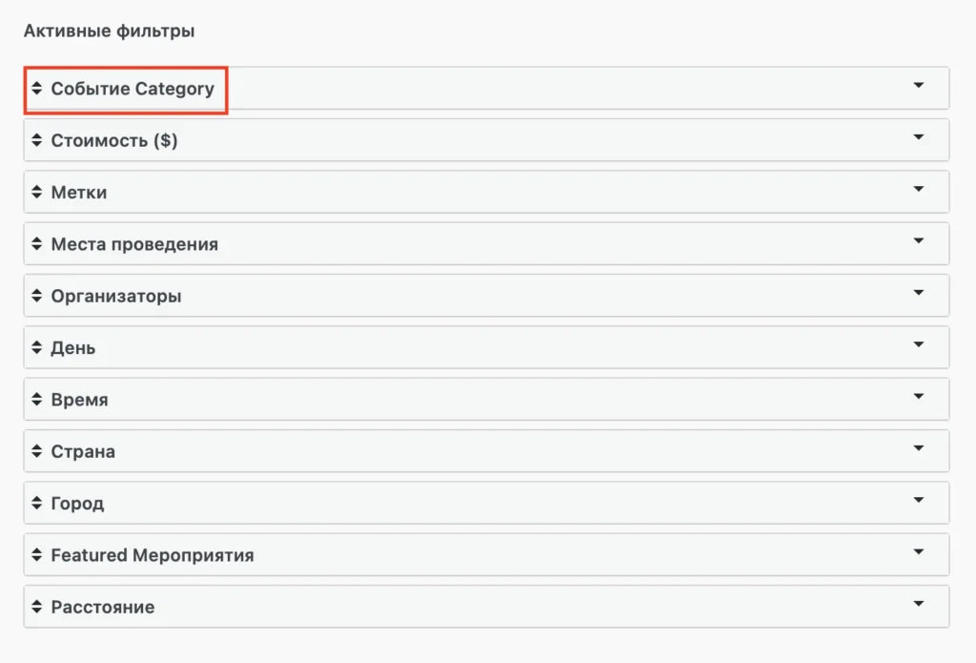Click the Featured Мероприятия filter label

(x=152, y=554)
